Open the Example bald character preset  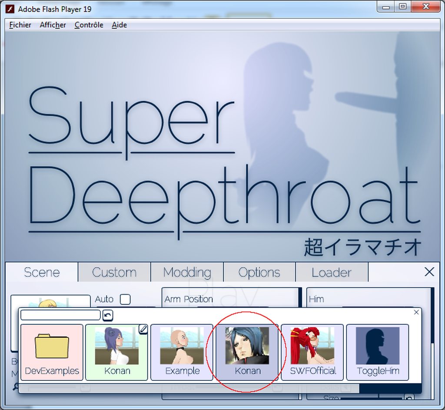point(182,352)
